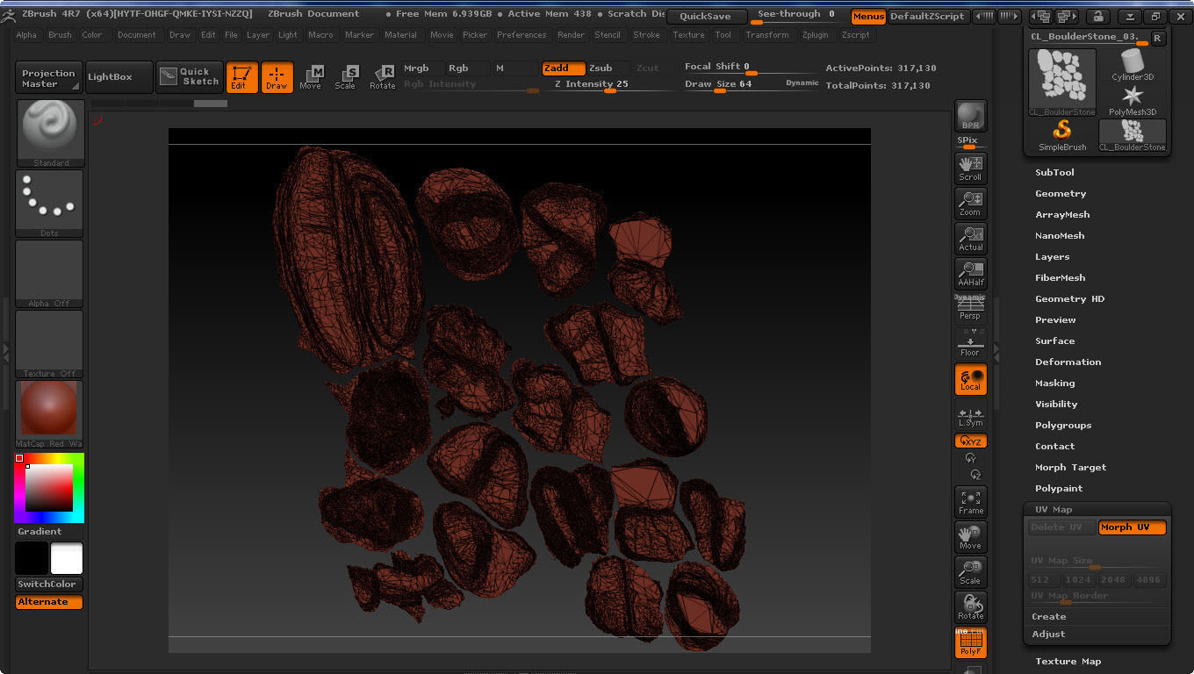Image resolution: width=1194 pixels, height=674 pixels.
Task: Open the Zplugin menu
Action: [x=815, y=35]
